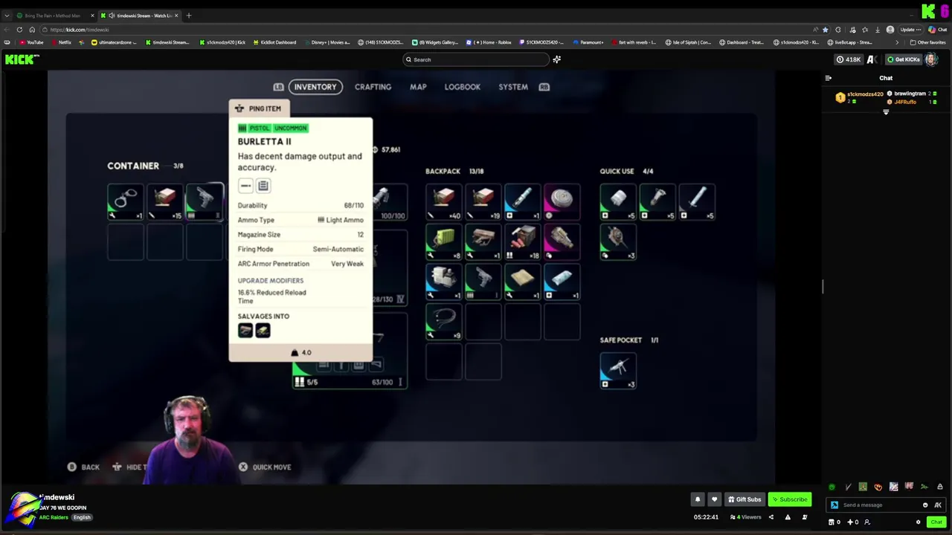The image size is (952, 535).
Task: Click the safe pocket item showing x3
Action: [x=618, y=370]
